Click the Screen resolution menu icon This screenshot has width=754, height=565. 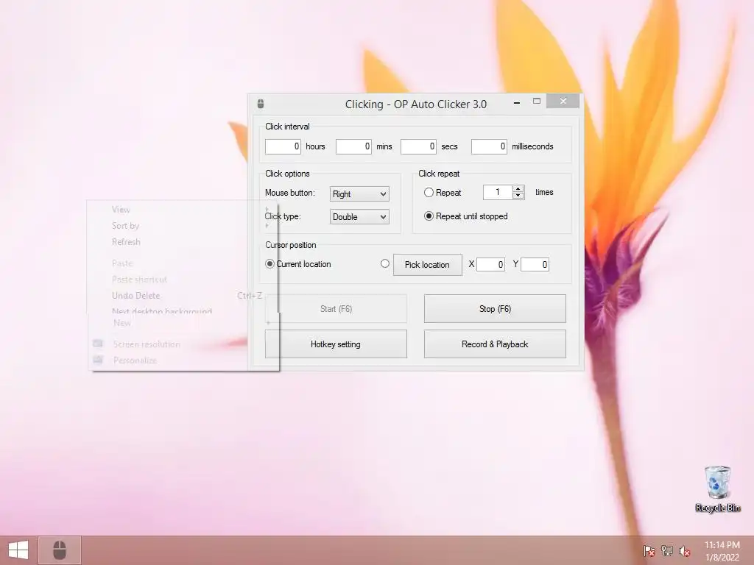click(x=98, y=344)
